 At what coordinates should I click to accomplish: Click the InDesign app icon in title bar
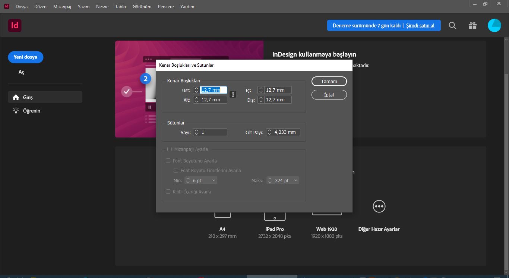(7, 6)
